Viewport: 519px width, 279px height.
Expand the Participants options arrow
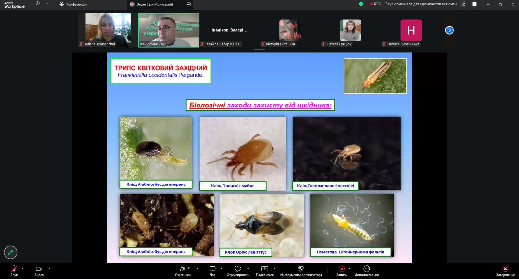[x=197, y=269]
